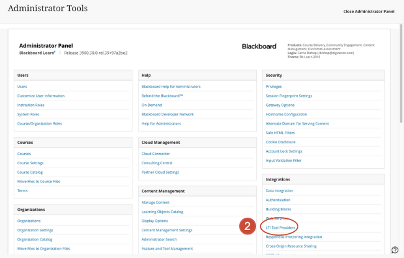404x258 pixels.
Task: Open Help for Administrators
Action: 161,123
